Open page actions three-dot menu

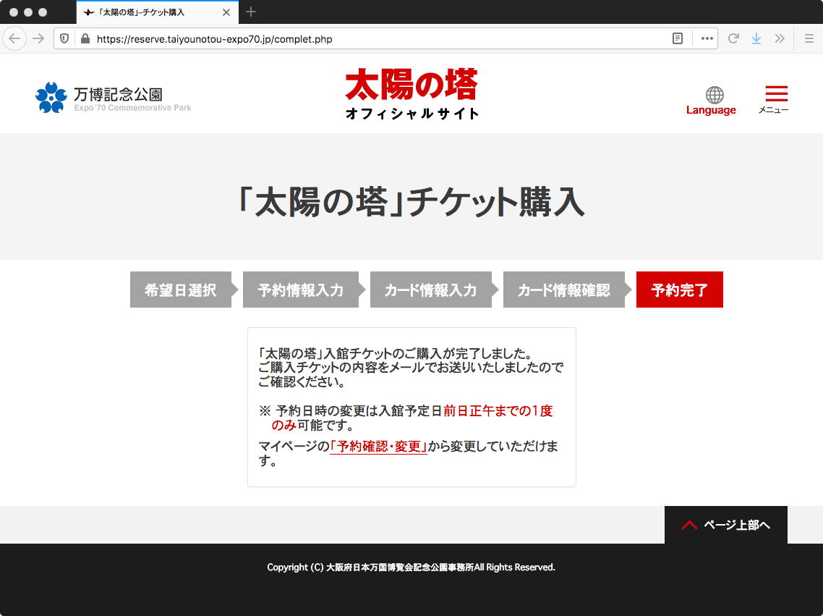pos(707,38)
